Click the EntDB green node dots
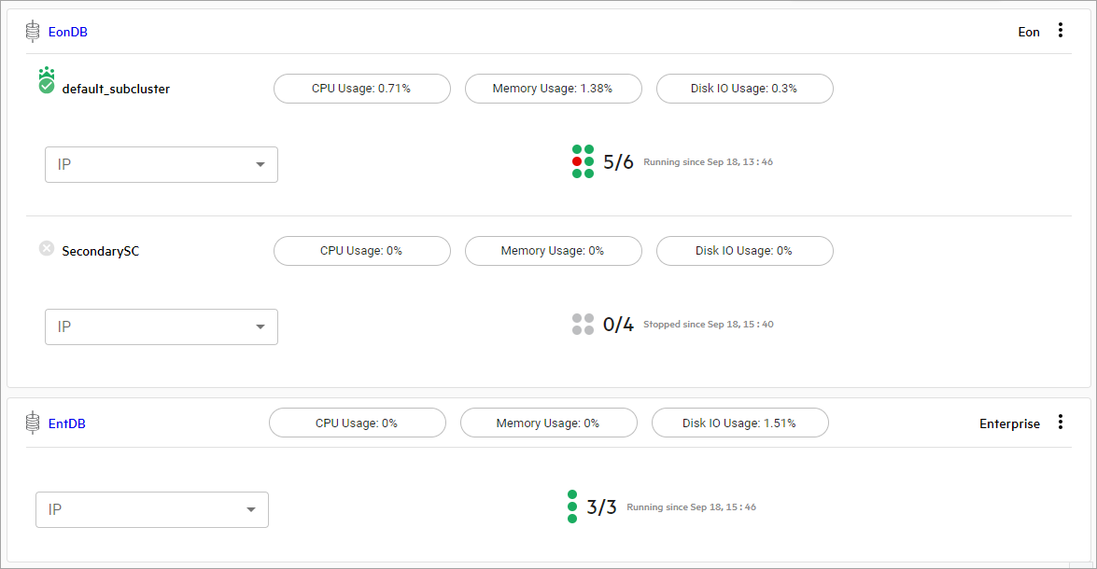 click(572, 507)
